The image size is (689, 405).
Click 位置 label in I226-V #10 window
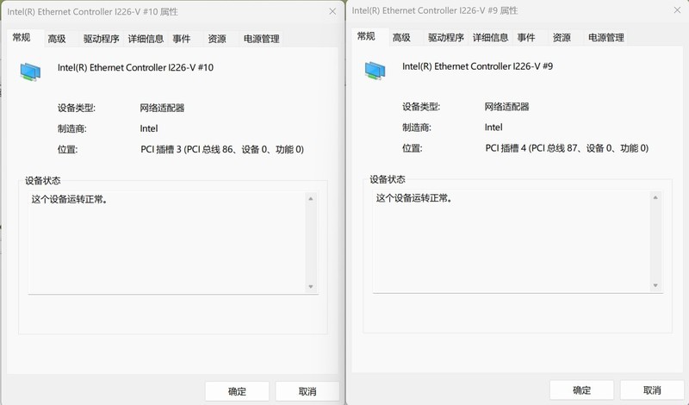pyautogui.click(x=68, y=150)
